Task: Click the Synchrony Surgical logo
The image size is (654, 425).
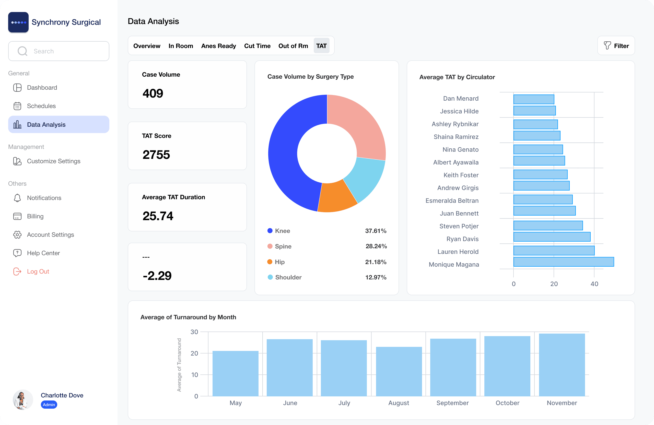Action: (18, 22)
